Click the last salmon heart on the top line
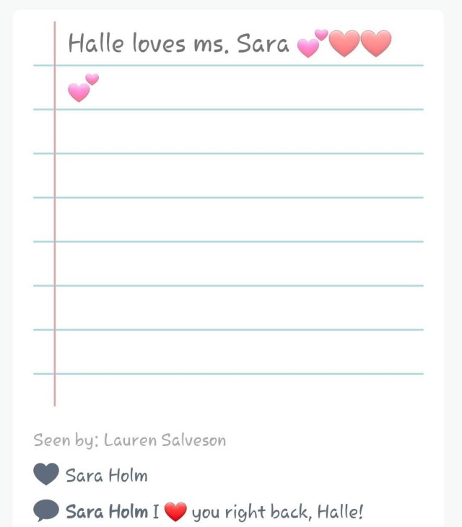Viewport: 462px width, 527px height. [x=375, y=44]
